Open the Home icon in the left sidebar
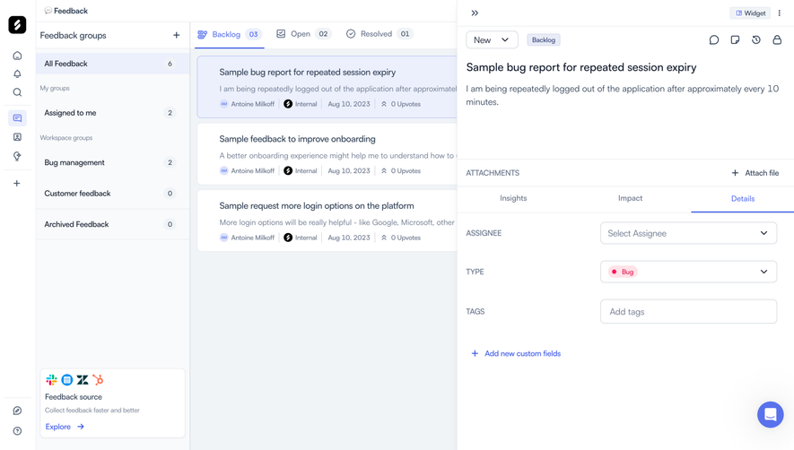The width and height of the screenshot is (794, 450). pyautogui.click(x=17, y=56)
